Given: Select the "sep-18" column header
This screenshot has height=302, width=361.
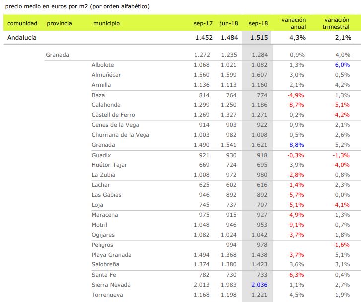Looking at the screenshot, I should [258, 23].
